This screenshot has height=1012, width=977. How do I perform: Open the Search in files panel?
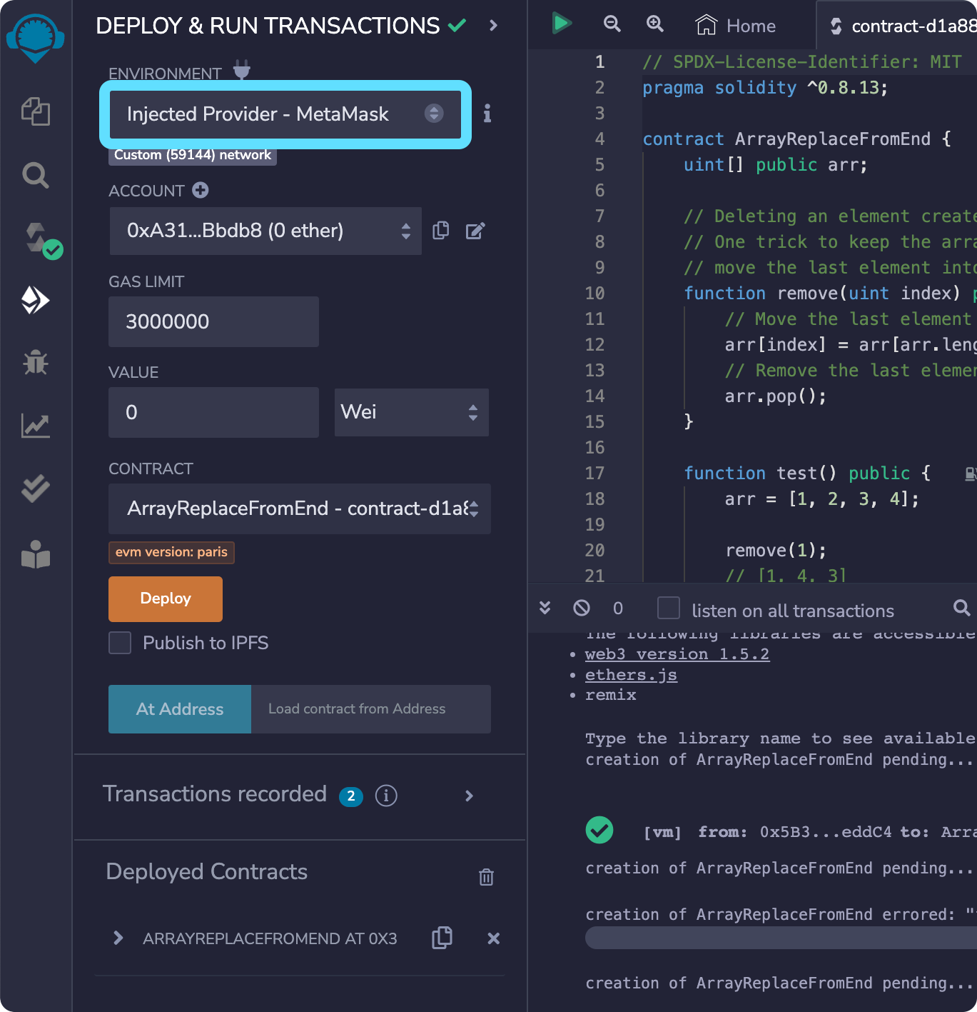coord(35,175)
